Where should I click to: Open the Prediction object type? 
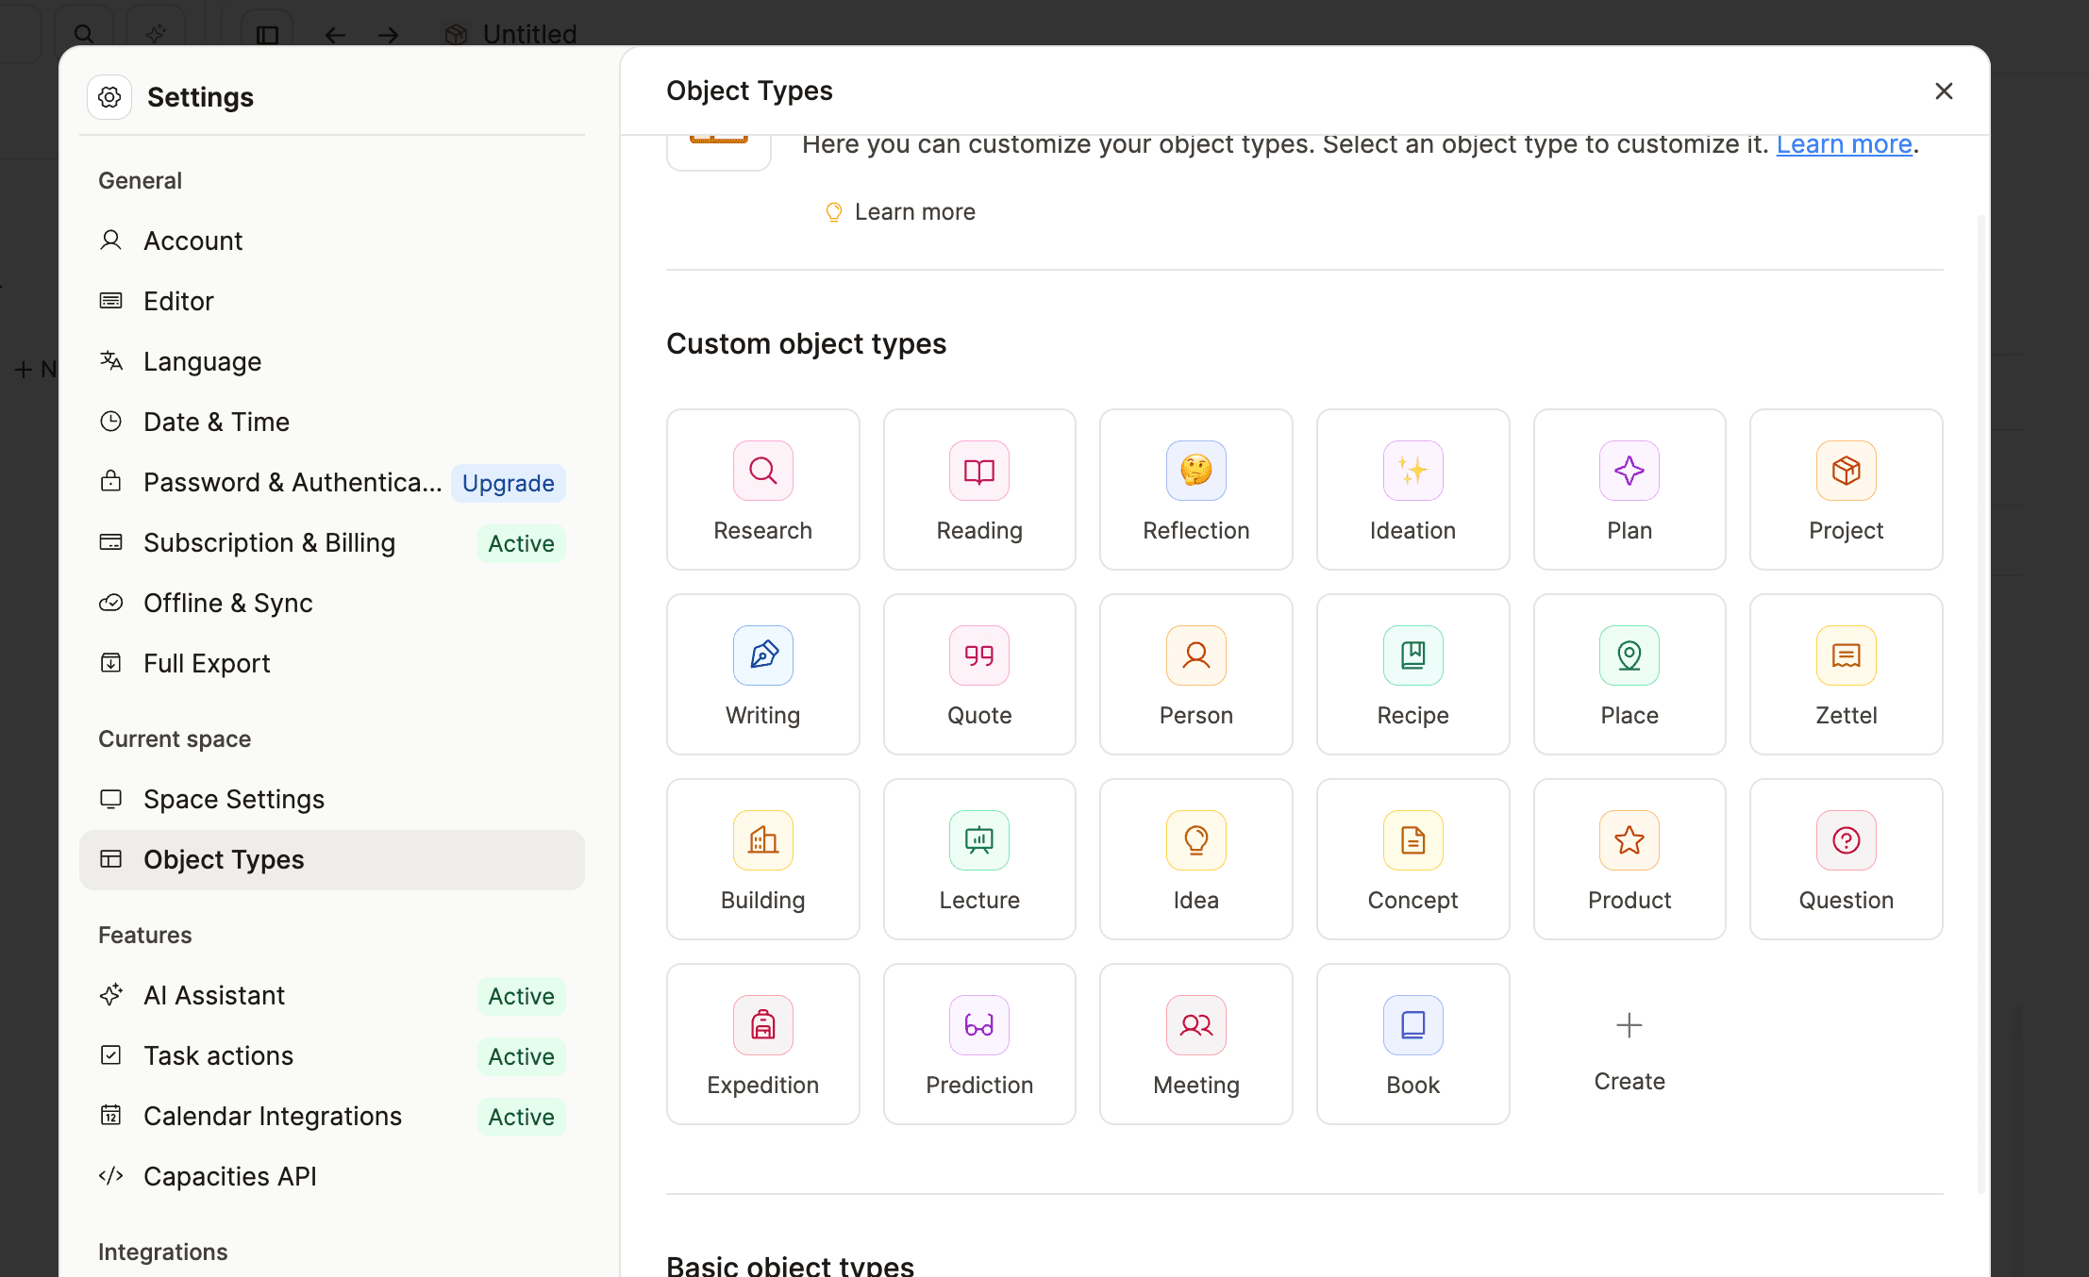978,1043
